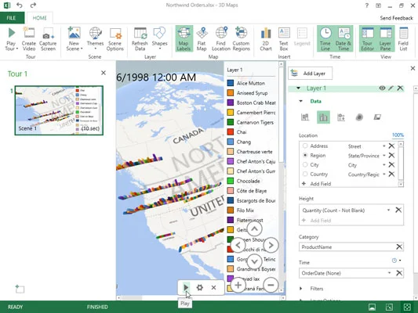The width and height of the screenshot is (418, 313).
Task: Open Custom Regions tool
Action: point(241,39)
